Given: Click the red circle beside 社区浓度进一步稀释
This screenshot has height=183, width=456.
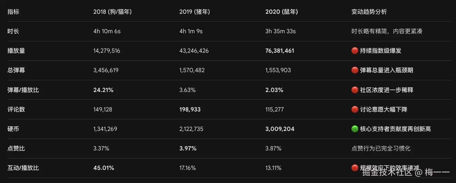Looking at the screenshot, I should pos(355,90).
